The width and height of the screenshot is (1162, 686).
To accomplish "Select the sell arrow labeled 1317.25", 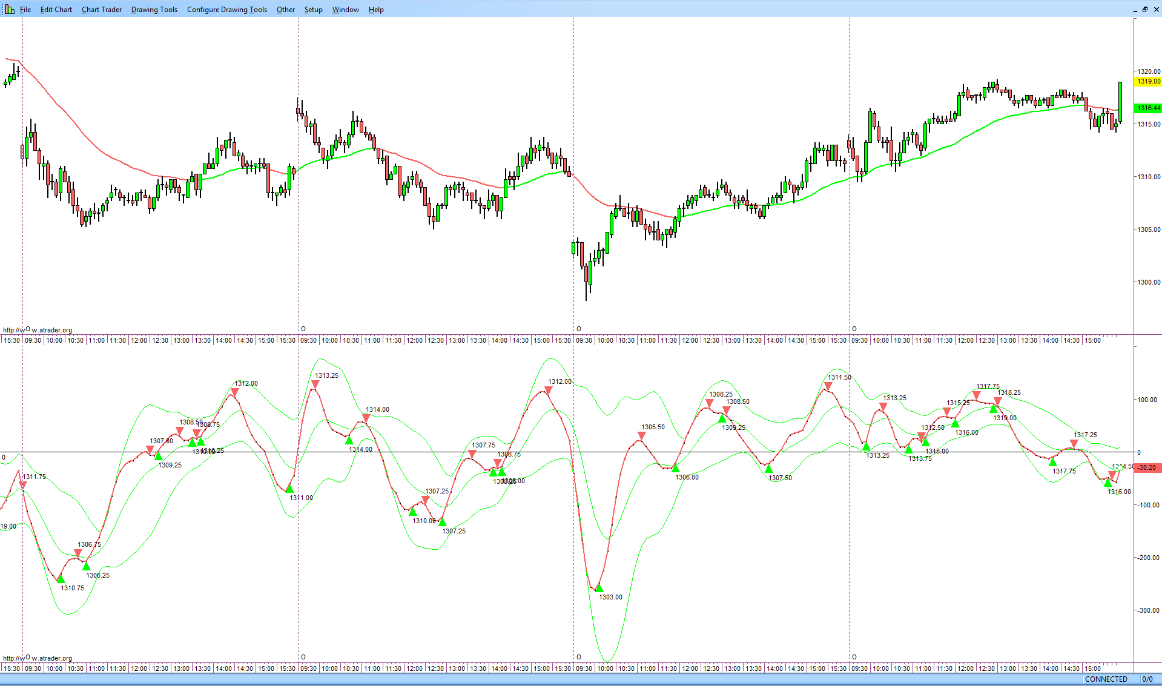I will [x=1074, y=444].
